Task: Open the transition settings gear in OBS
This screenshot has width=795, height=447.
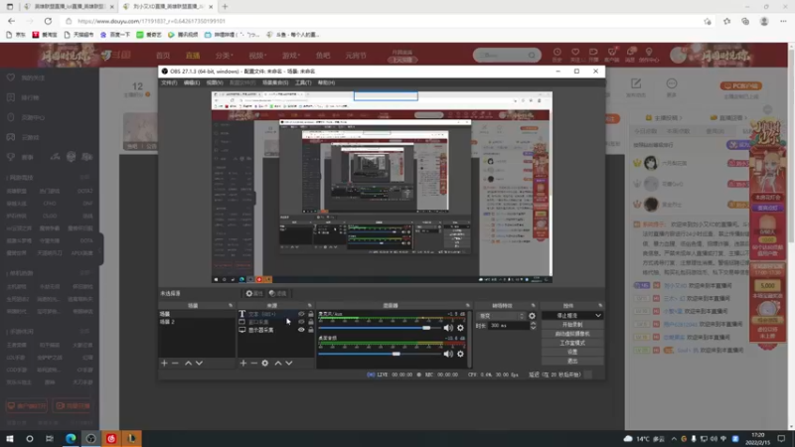Action: click(532, 316)
